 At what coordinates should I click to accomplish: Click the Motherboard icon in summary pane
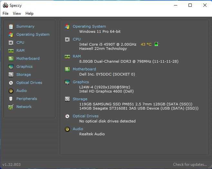(67, 69)
